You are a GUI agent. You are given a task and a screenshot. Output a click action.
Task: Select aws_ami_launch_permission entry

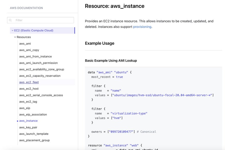38,63
